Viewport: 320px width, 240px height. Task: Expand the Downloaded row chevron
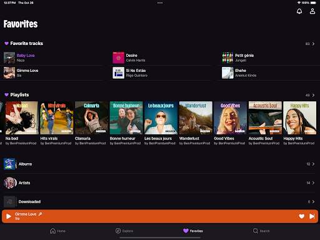313,202
